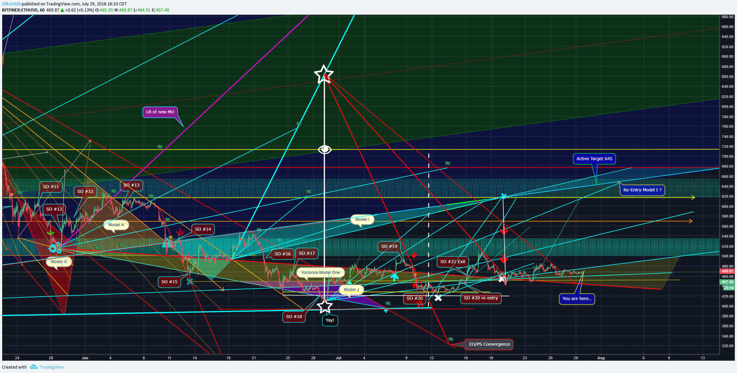This screenshot has height=373, width=737.
Task: Click the white X marker beside SO #20
Action: pyautogui.click(x=438, y=298)
